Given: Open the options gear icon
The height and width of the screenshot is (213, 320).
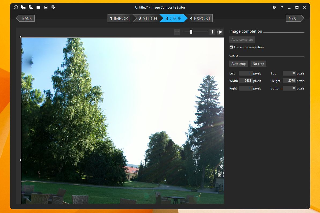Looking at the screenshot, I should pyautogui.click(x=274, y=7).
